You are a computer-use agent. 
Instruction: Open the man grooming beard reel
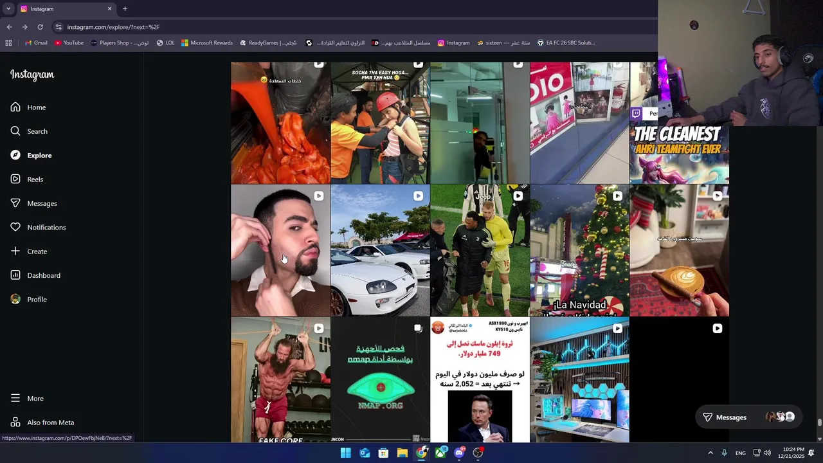pyautogui.click(x=280, y=251)
